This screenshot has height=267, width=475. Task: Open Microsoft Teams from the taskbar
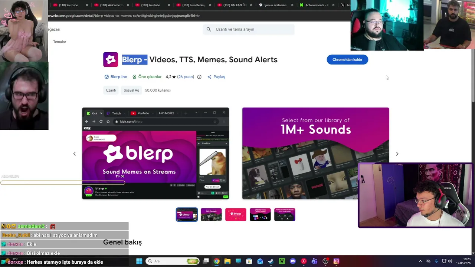(x=314, y=261)
